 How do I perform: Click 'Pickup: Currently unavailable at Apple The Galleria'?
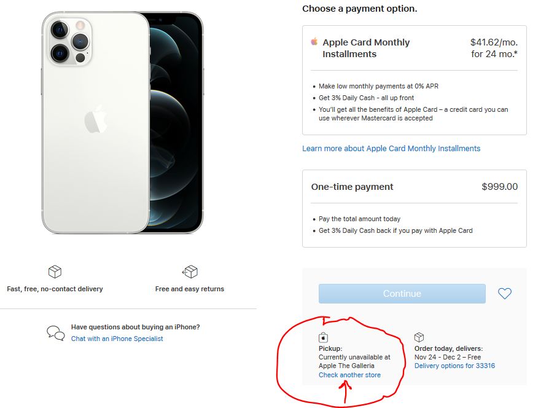354,356
